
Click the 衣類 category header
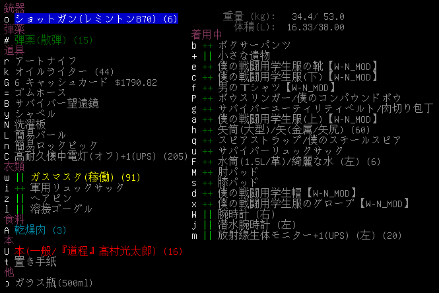tap(14, 167)
